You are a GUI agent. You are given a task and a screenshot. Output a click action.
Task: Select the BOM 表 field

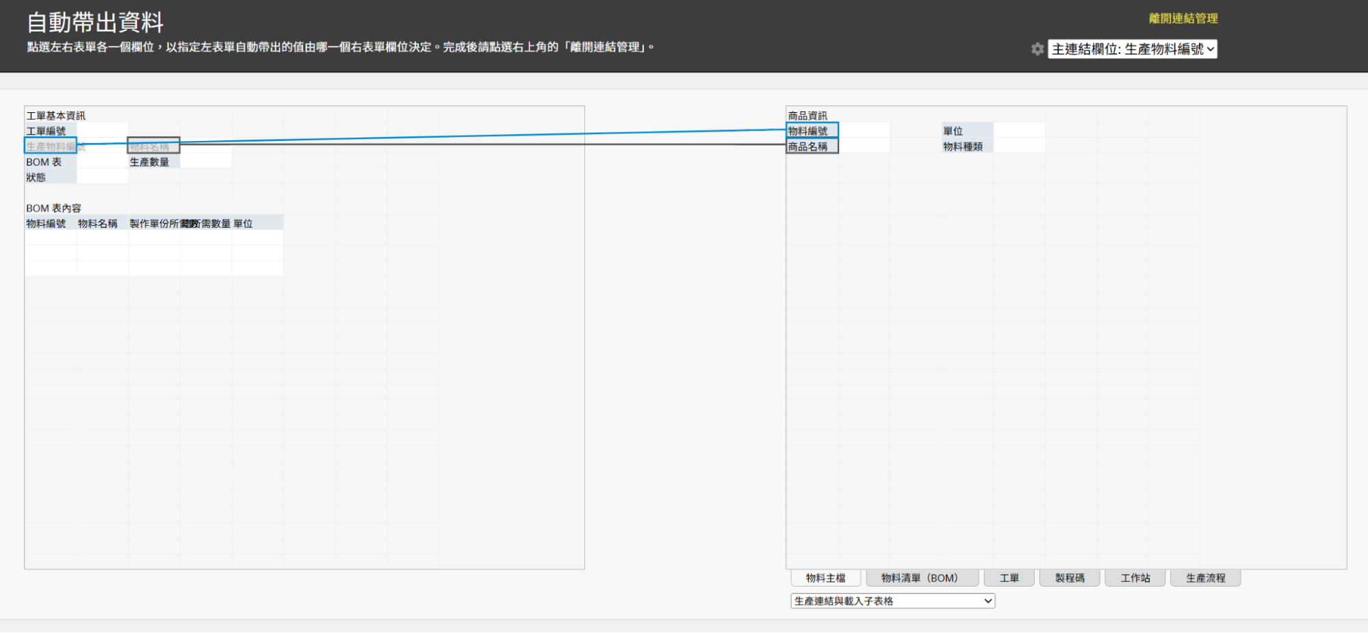click(x=44, y=162)
